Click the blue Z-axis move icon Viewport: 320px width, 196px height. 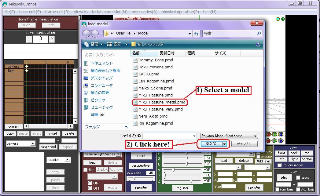coord(281,140)
